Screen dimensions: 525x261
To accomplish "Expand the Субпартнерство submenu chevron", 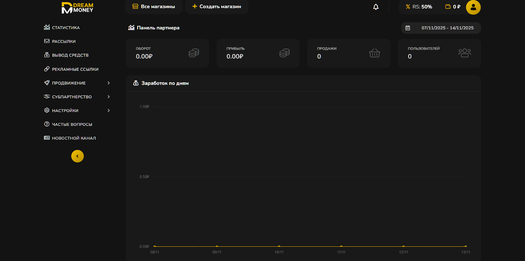I will [x=109, y=97].
